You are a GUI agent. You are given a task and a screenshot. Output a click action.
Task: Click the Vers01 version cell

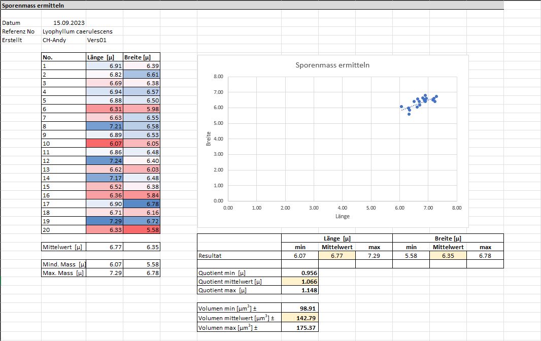click(96, 40)
